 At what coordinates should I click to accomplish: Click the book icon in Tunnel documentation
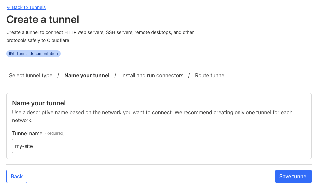tap(11, 54)
